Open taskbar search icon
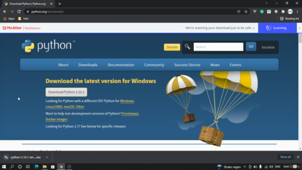The height and width of the screenshot is (170, 302). point(12,167)
